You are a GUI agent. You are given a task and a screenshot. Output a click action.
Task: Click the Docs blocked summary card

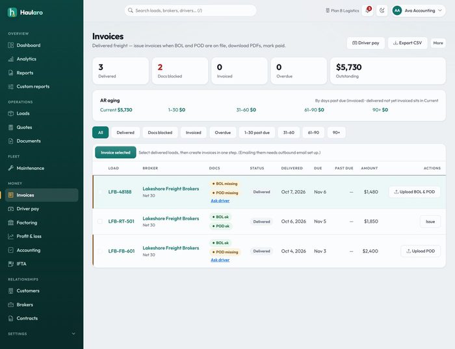(180, 71)
